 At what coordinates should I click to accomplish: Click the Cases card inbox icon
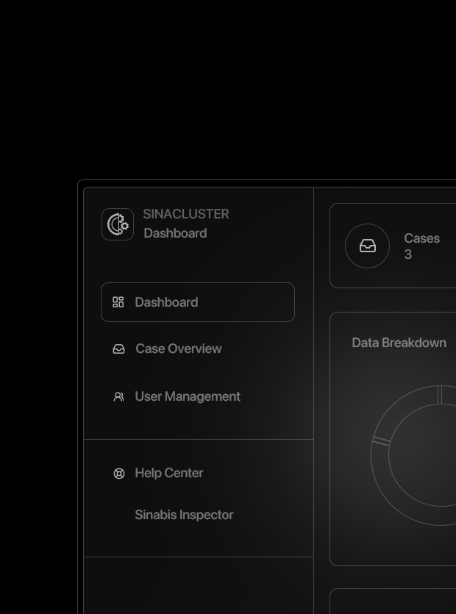pos(368,246)
